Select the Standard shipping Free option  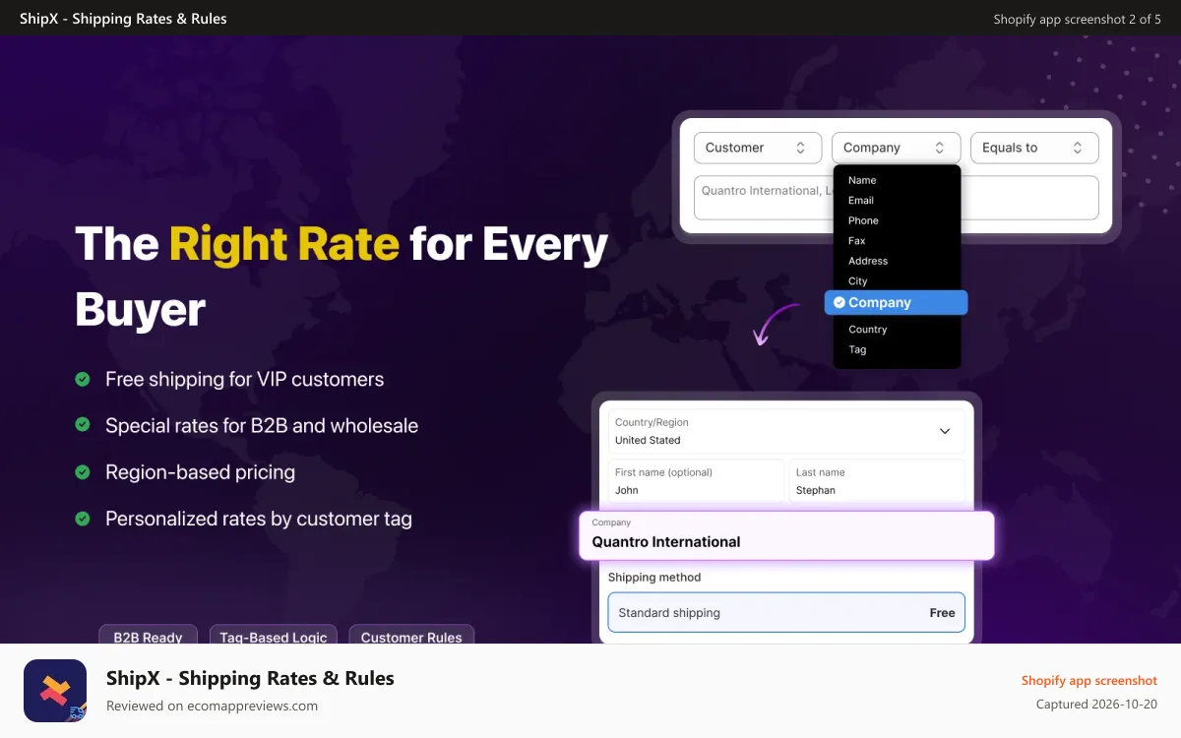click(786, 612)
